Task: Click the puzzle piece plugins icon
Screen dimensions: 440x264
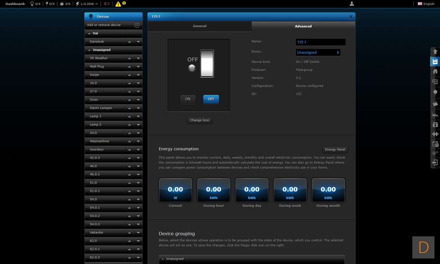Action: (x=435, y=134)
